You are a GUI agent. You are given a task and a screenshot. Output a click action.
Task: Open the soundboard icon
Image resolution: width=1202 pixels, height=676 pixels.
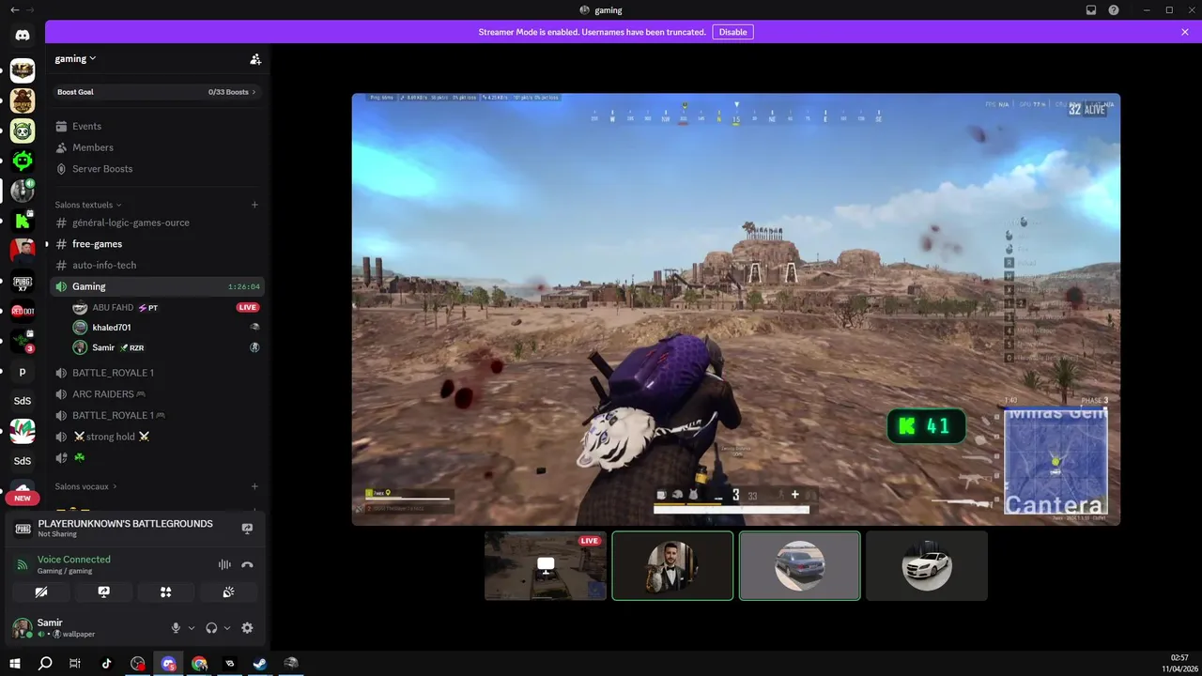pyautogui.click(x=228, y=592)
